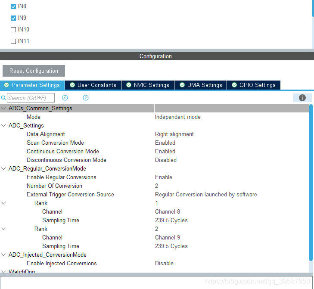Click the green check on GPIO Settings tab
This screenshot has width=314, height=289.
[234, 85]
